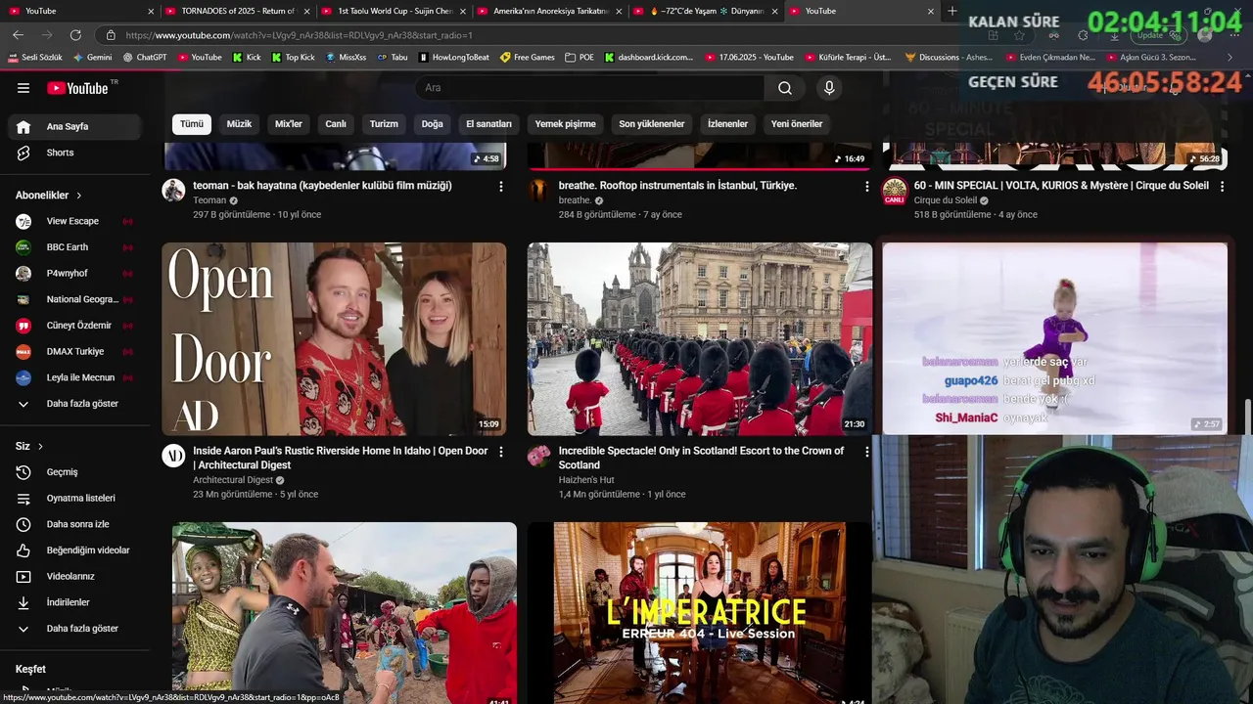The height and width of the screenshot is (704, 1253).
Task: Open options menu for Cirque du Soleil video
Action: 1222,186
